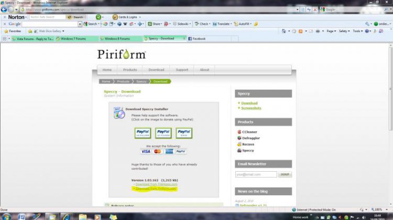Close the Google toolbar with its X

tap(5, 24)
